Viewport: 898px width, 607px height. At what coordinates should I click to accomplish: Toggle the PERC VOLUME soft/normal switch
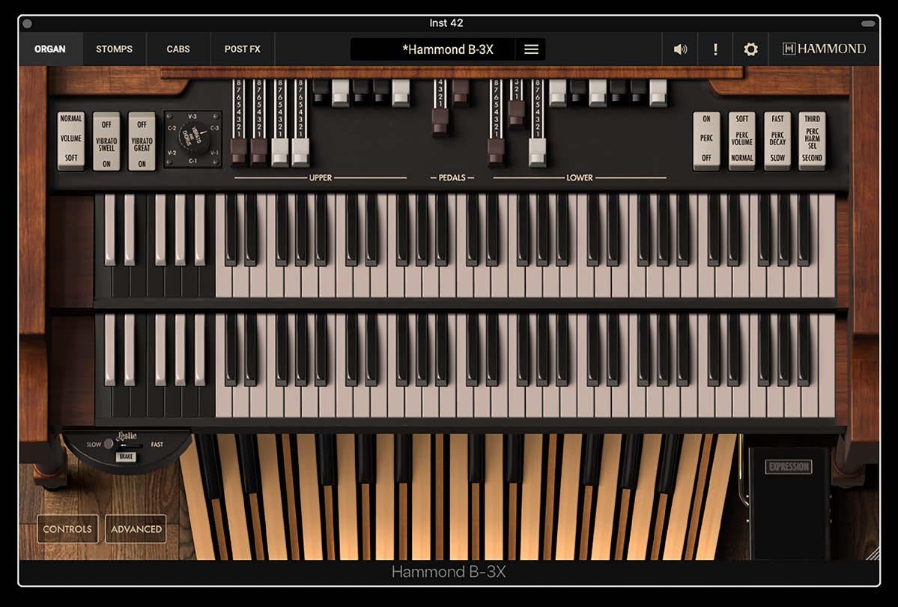(741, 140)
